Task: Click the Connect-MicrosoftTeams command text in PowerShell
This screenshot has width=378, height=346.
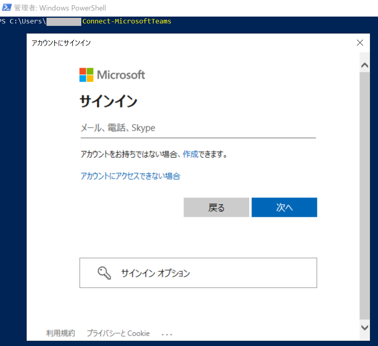Action: coord(127,21)
